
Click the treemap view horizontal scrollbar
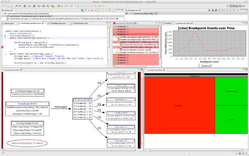196,149
